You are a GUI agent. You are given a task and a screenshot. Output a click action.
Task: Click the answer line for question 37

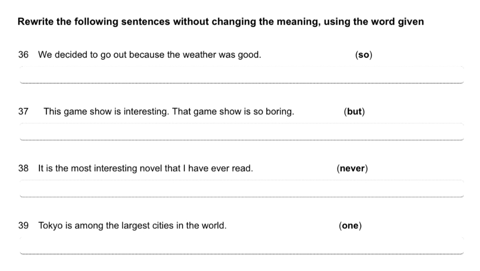click(241, 132)
